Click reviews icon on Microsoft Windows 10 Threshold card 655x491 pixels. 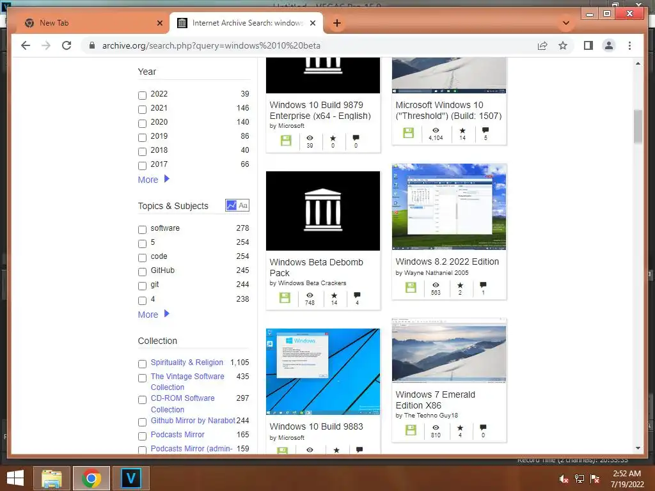coord(485,130)
